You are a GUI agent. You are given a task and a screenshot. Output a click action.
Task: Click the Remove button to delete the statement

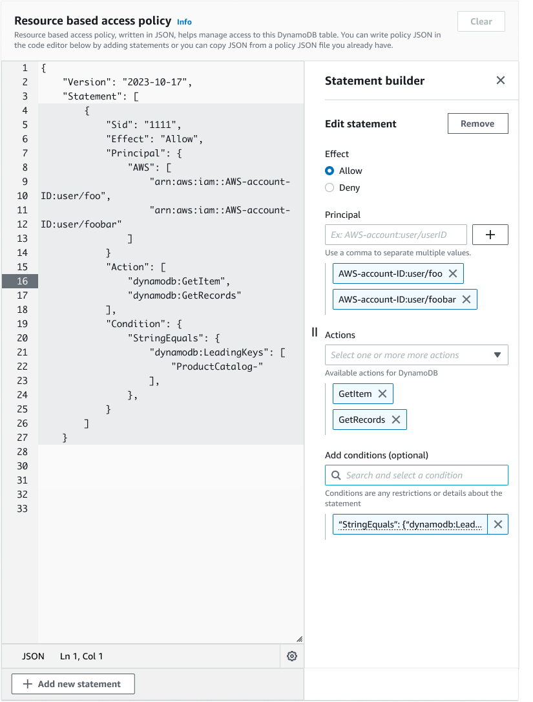pos(477,123)
